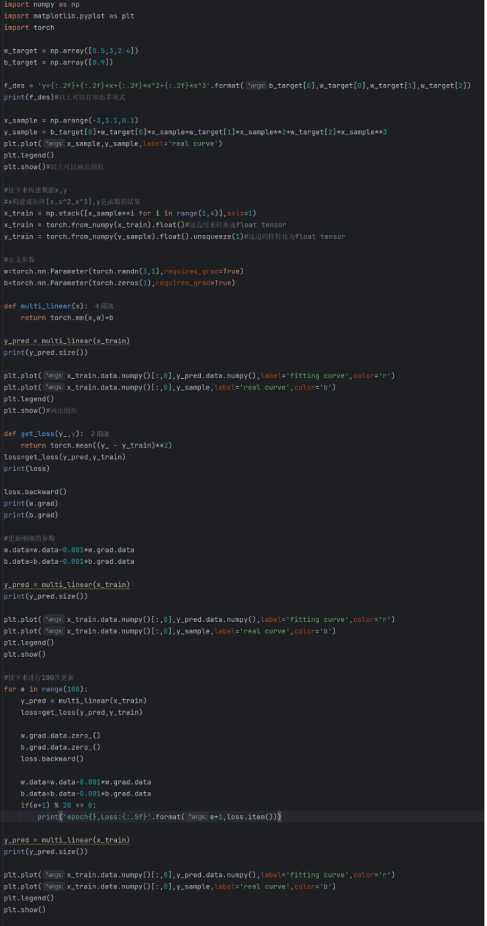Place cursor on the print(w.grad) line
Screen dimensions: 487x926
31,503
